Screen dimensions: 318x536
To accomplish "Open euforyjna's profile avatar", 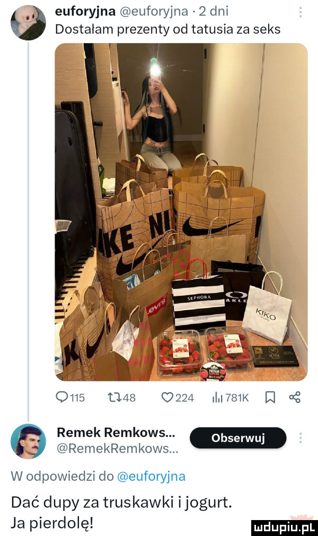I will click(x=28, y=21).
